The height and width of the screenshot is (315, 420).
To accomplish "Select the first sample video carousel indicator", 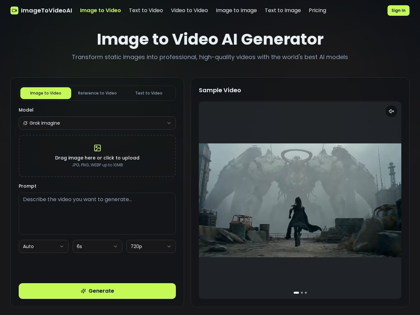I will click(x=296, y=293).
